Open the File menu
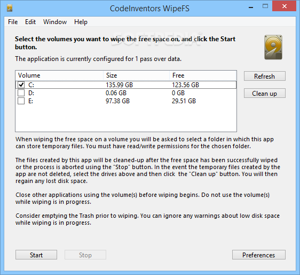This screenshot has height=275, width=300. (x=13, y=22)
